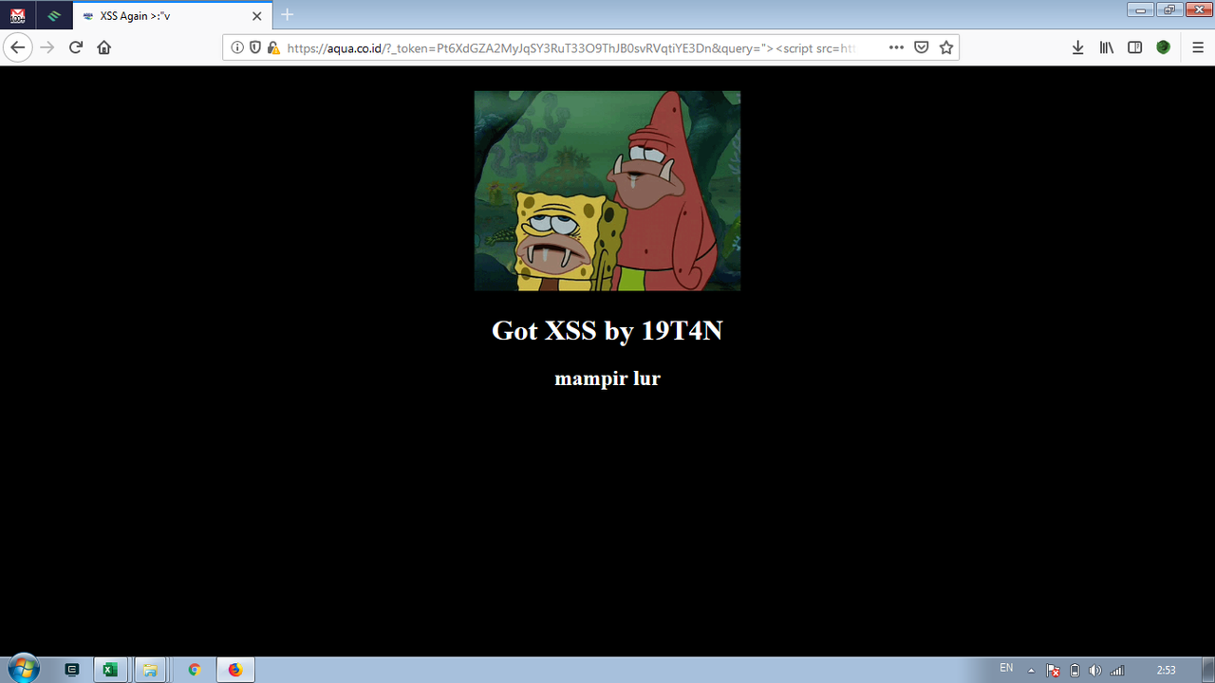Open the Library menu
Viewport: 1215px width, 683px height.
(x=1106, y=47)
